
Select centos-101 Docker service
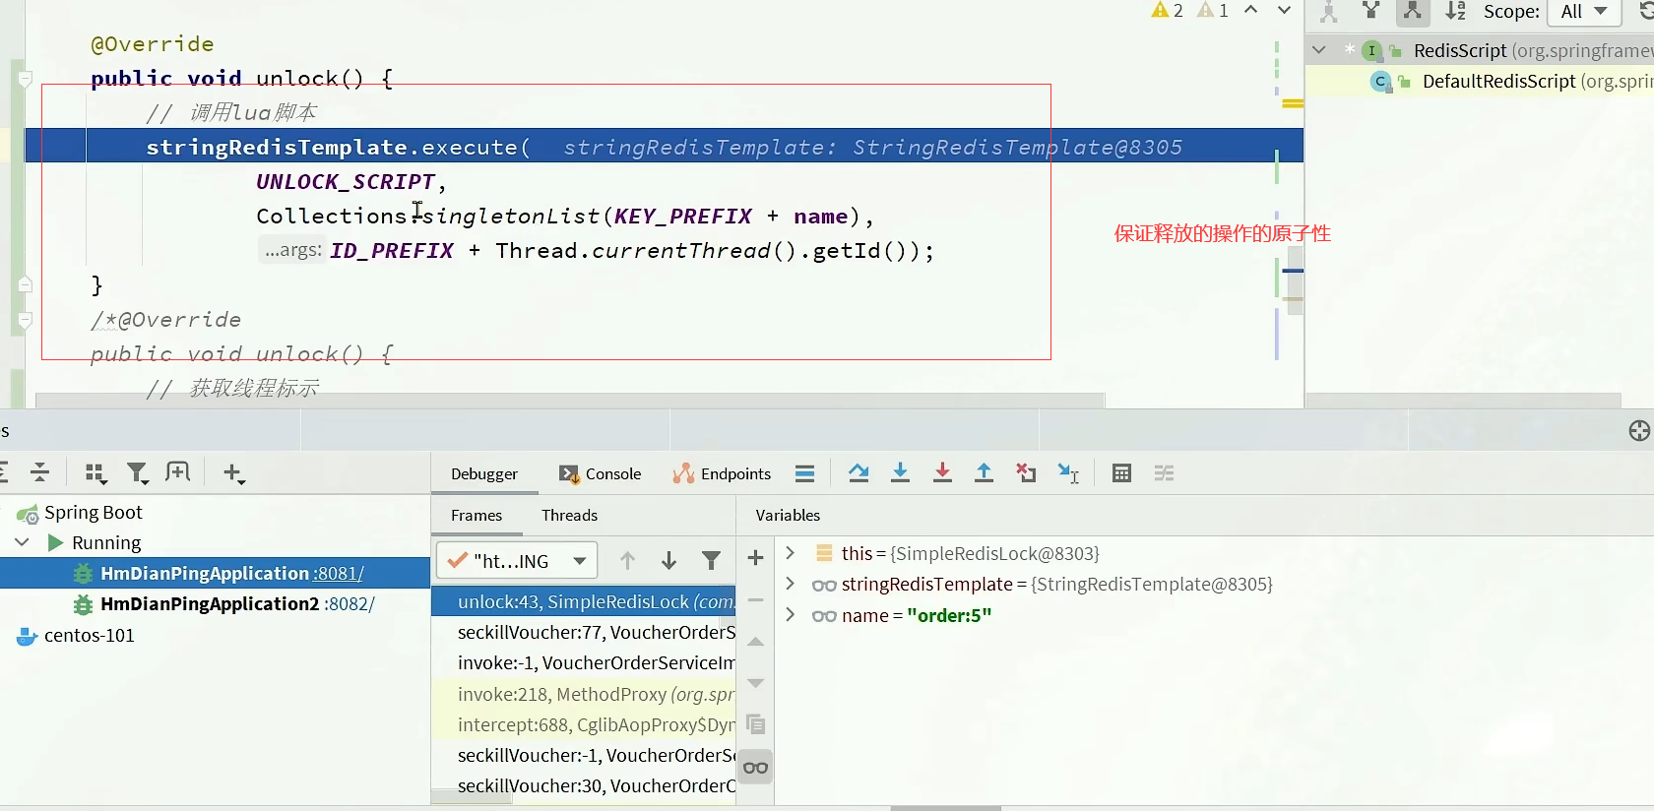pos(89,636)
